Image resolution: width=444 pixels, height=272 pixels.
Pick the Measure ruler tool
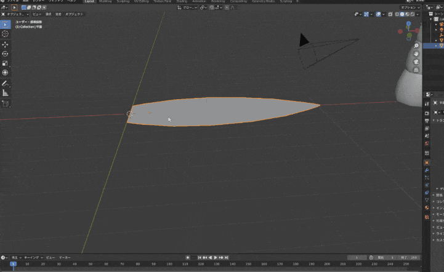click(6, 93)
